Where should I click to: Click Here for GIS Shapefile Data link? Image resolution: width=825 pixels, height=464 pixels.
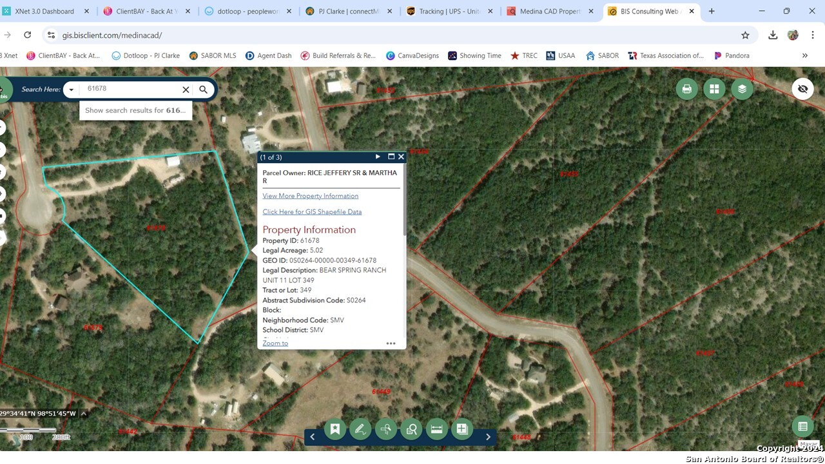click(x=312, y=212)
